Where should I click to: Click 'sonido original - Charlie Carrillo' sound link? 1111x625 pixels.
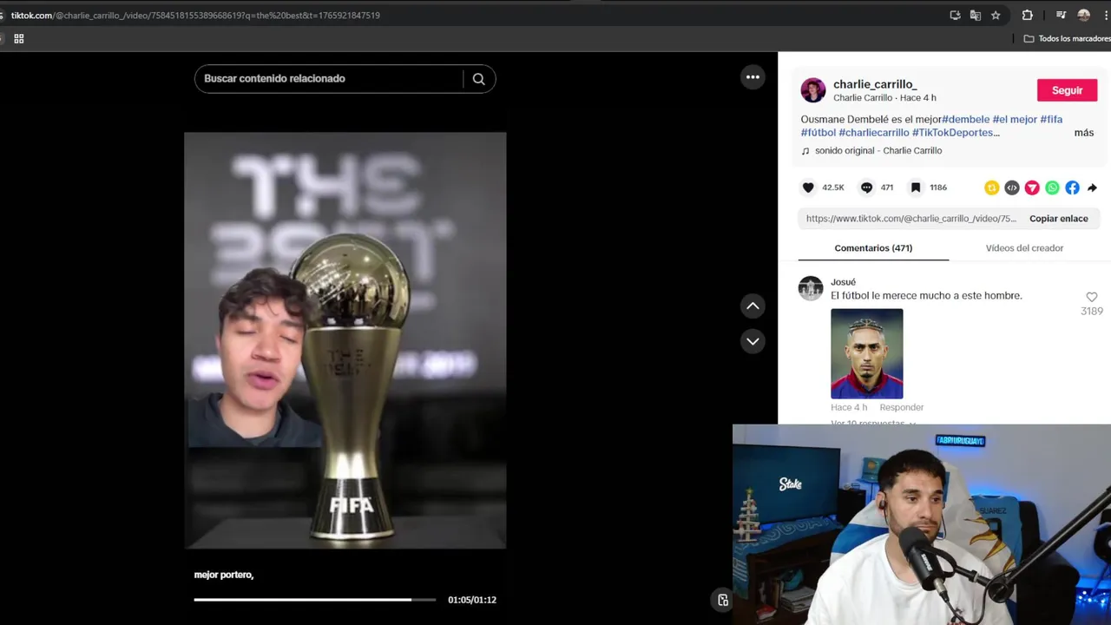pos(878,151)
